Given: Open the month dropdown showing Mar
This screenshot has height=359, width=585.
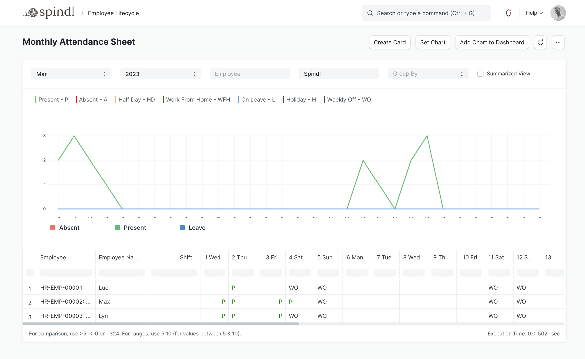Looking at the screenshot, I should pyautogui.click(x=71, y=74).
